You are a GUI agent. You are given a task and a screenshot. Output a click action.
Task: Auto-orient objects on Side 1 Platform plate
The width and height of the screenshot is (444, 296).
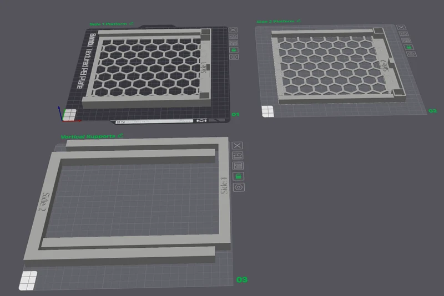pyautogui.click(x=233, y=37)
